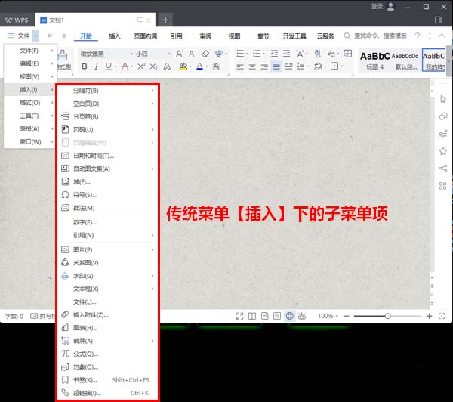Image resolution: width=453 pixels, height=402 pixels.
Task: Select 图表 (Chart) from the menu
Action: click(x=85, y=328)
